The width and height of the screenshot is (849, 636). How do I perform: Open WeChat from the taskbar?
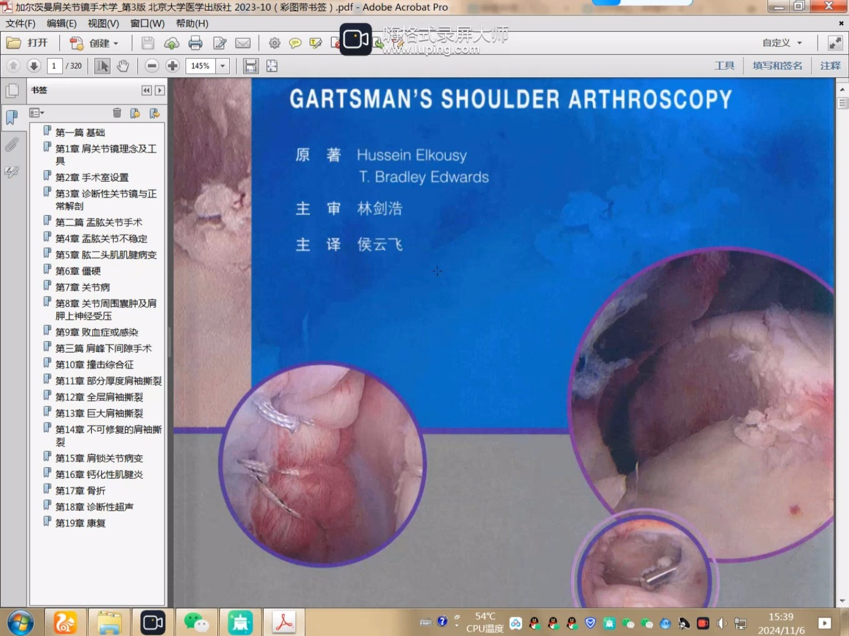click(x=196, y=623)
